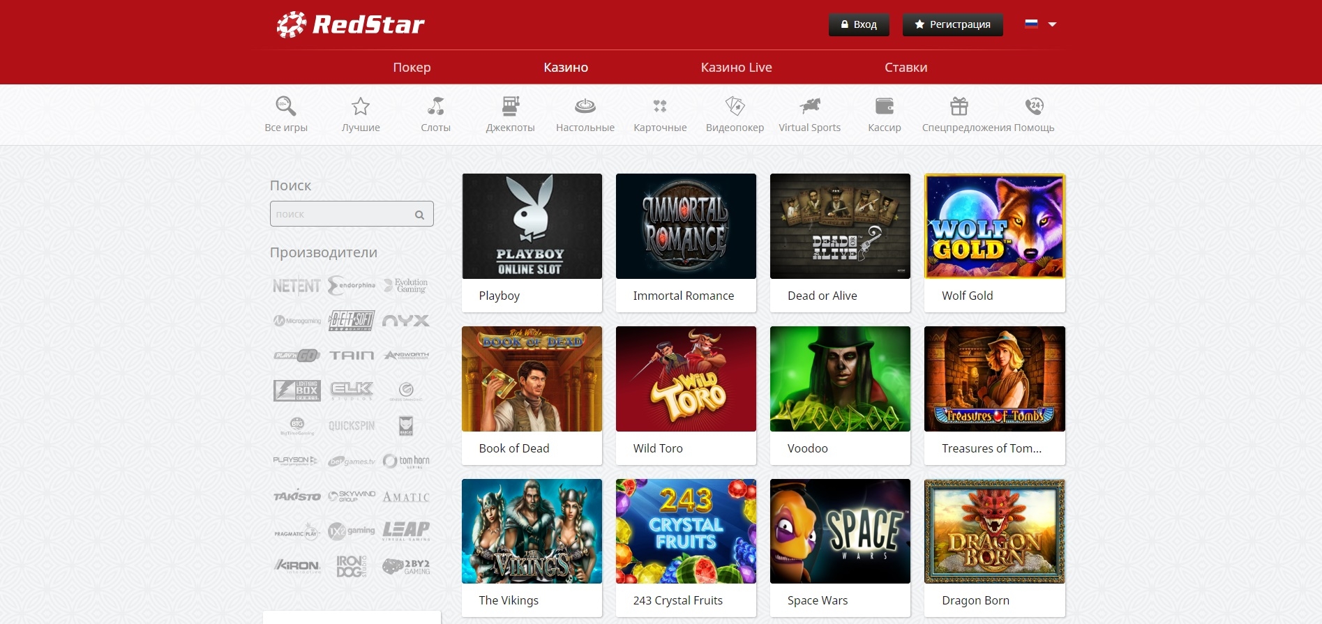Image resolution: width=1322 pixels, height=624 pixels.
Task: Filter by Pragmatic Play provider logo
Action: 296,532
